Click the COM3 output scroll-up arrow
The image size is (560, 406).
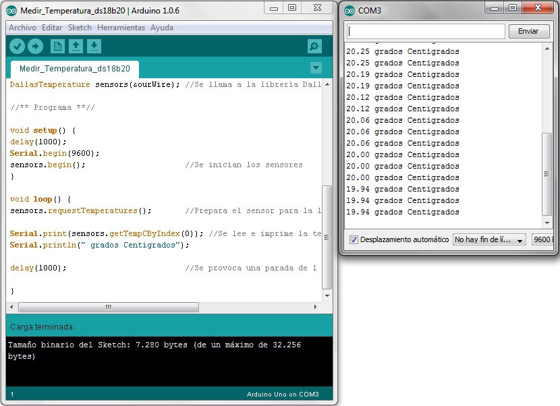coord(547,49)
